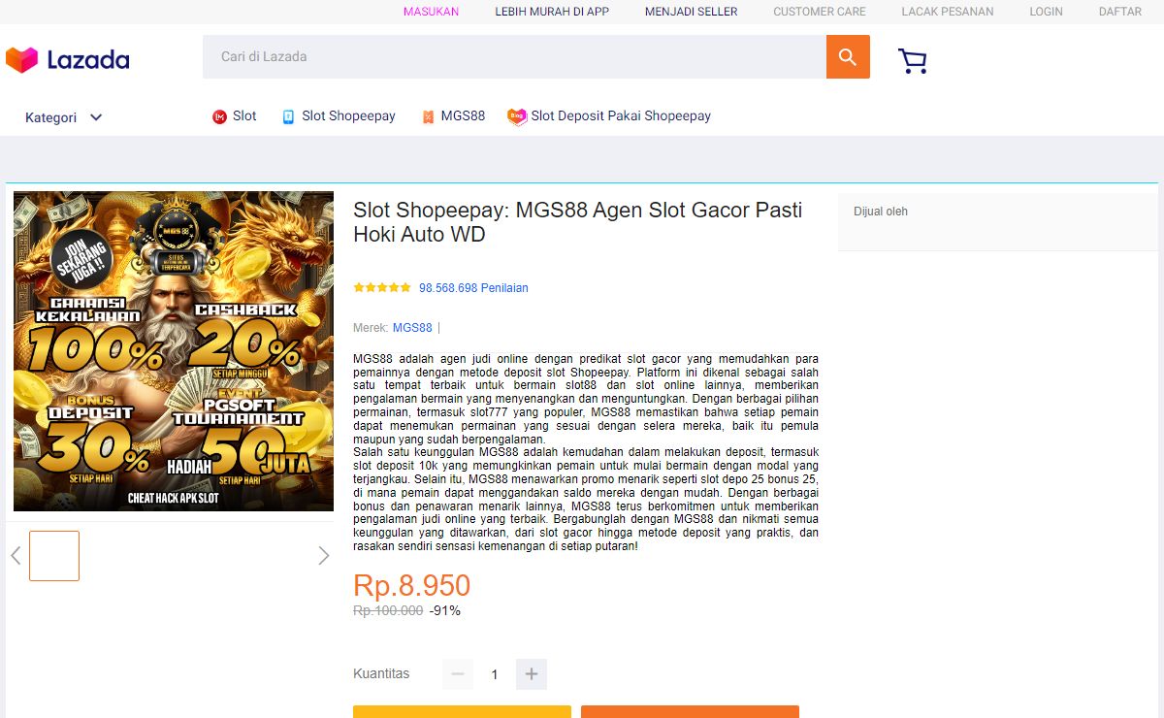Open the MGS88 quick link
The image size is (1164, 718).
tap(463, 116)
